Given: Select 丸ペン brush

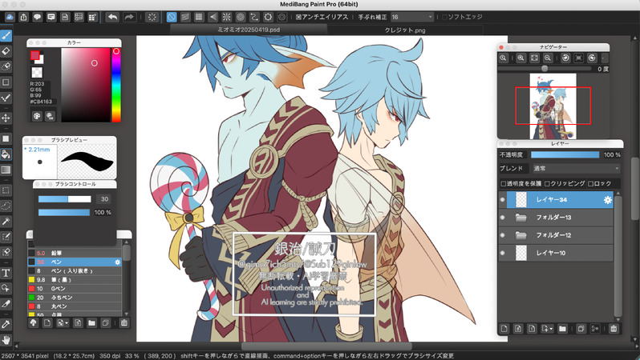Looking at the screenshot, I should click(x=75, y=306).
